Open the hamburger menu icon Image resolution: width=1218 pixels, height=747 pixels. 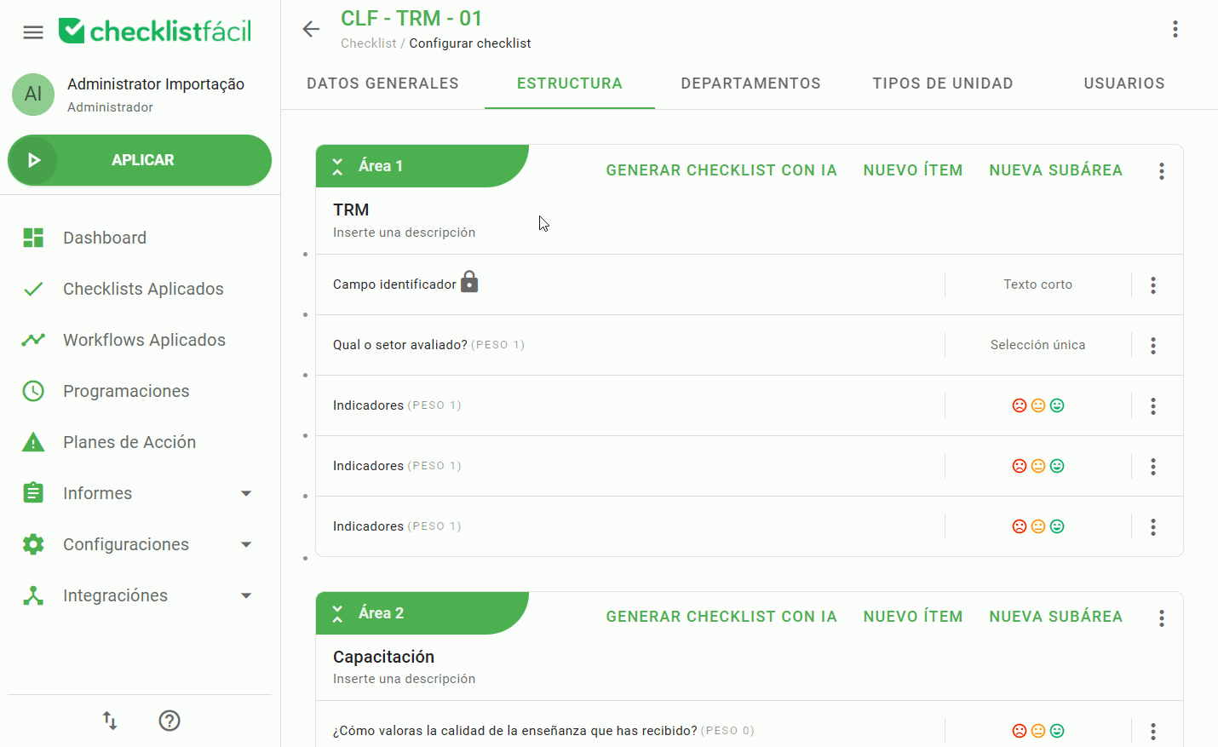[x=33, y=32]
